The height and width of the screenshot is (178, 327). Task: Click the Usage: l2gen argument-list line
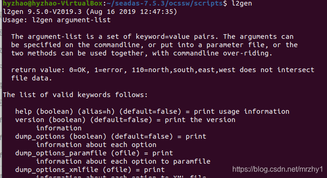click(x=57, y=20)
